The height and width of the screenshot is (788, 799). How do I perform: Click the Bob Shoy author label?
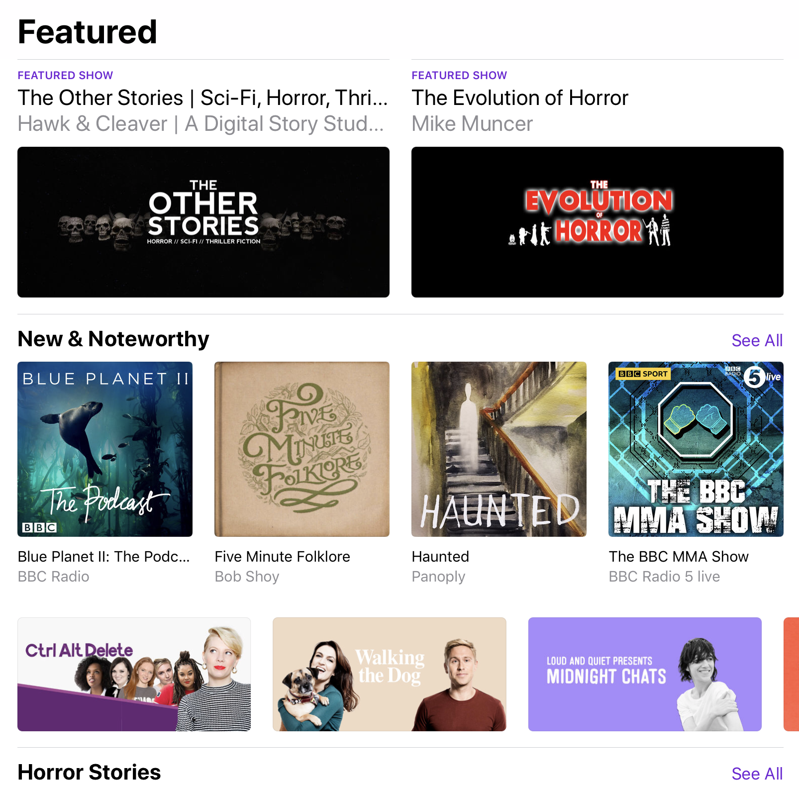coord(247,577)
